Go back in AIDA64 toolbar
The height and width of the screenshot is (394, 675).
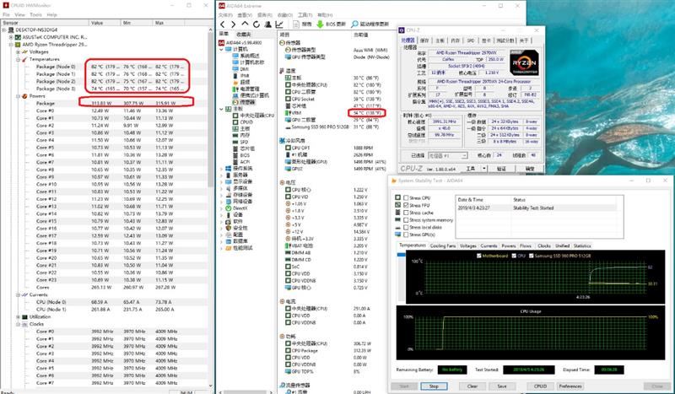click(223, 24)
